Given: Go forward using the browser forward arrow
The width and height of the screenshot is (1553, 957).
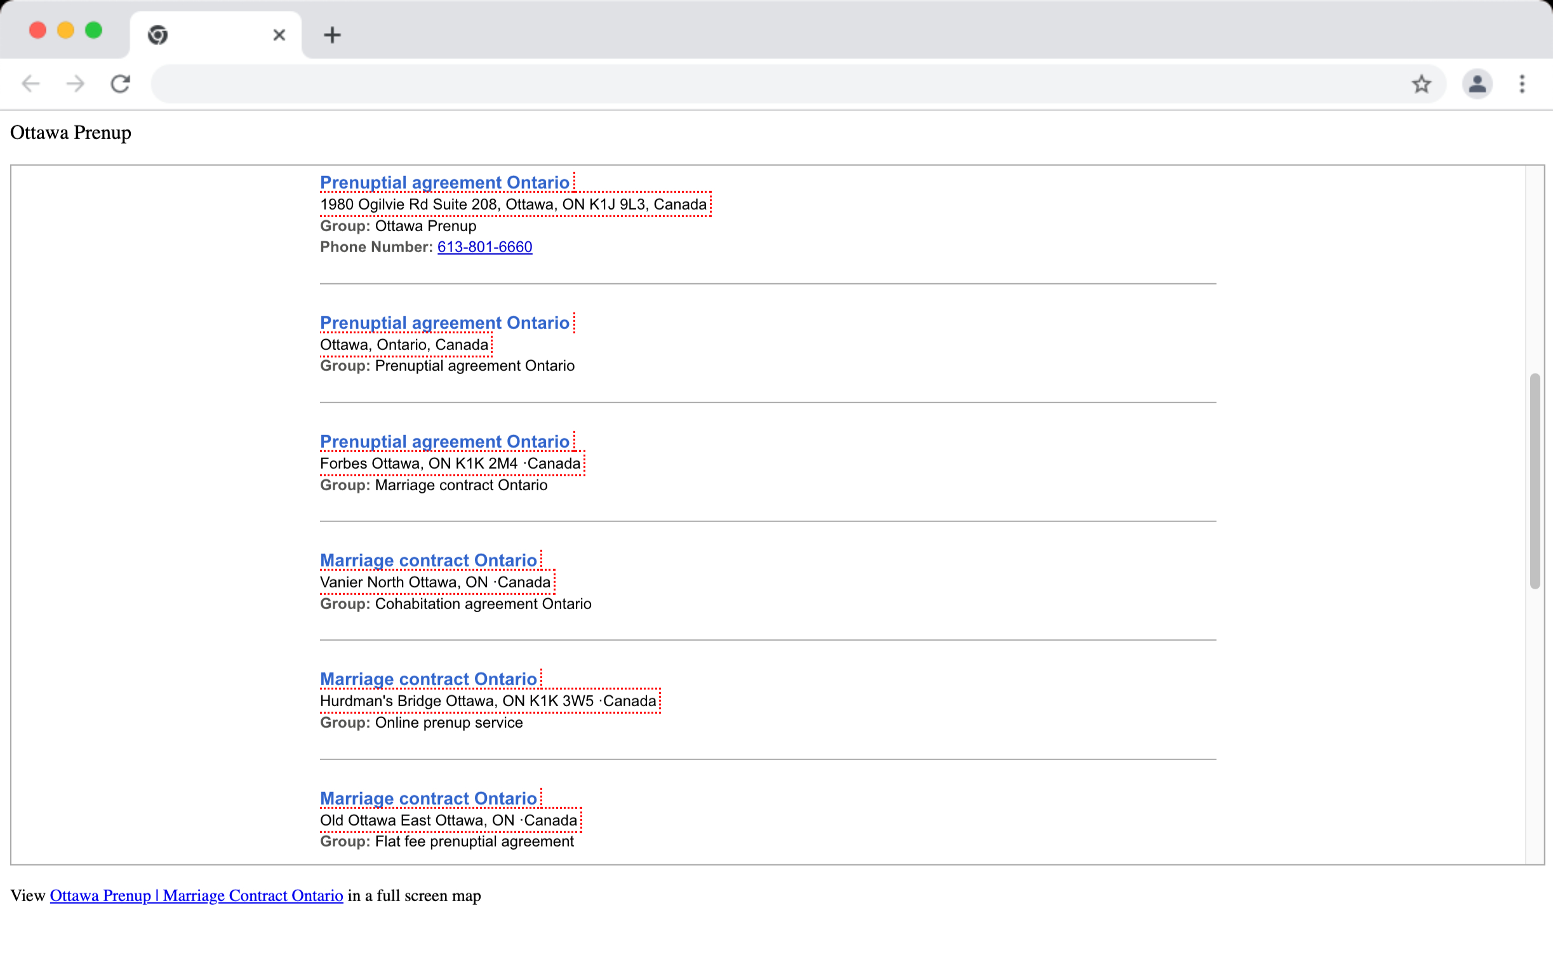Looking at the screenshot, I should pos(76,84).
